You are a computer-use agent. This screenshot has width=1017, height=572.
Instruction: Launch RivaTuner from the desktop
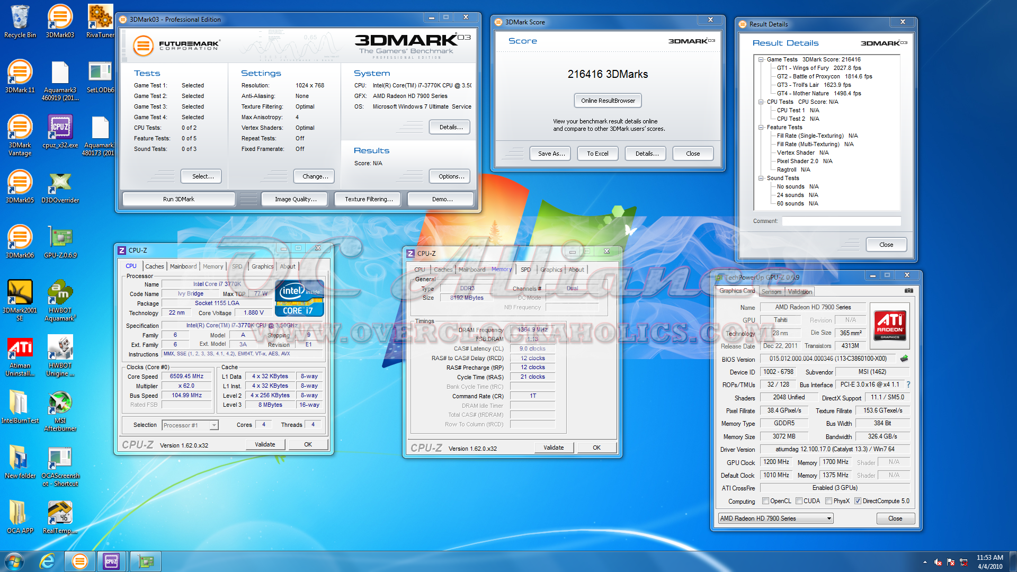point(100,21)
